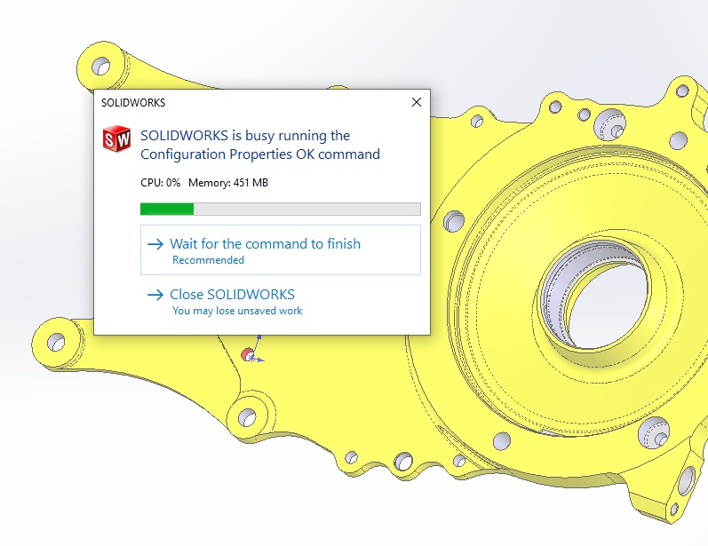This screenshot has width=708, height=546.
Task: Click the green progress bar
Action: (281, 209)
